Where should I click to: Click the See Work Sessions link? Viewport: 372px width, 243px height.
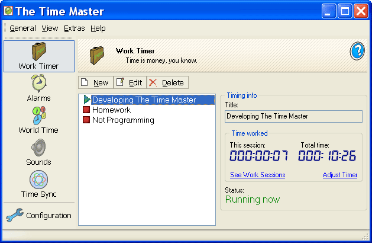pos(257,175)
